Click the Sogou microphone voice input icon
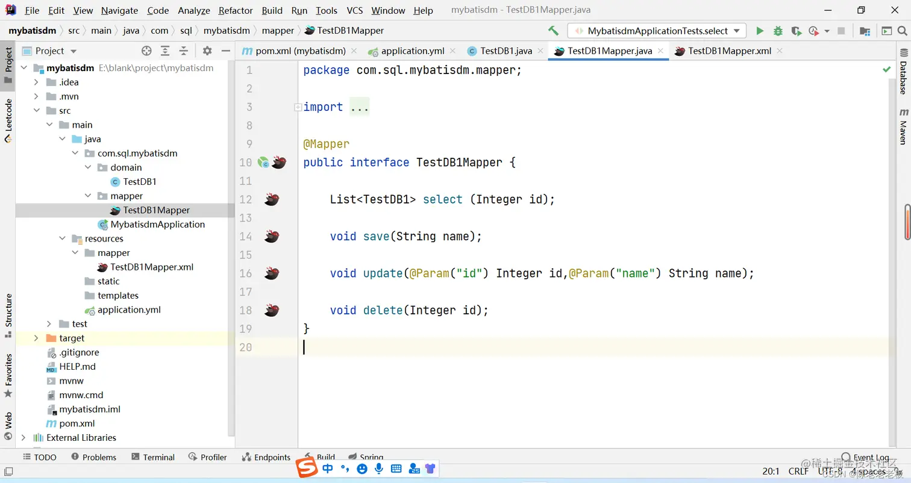The height and width of the screenshot is (483, 911). pyautogui.click(x=379, y=468)
